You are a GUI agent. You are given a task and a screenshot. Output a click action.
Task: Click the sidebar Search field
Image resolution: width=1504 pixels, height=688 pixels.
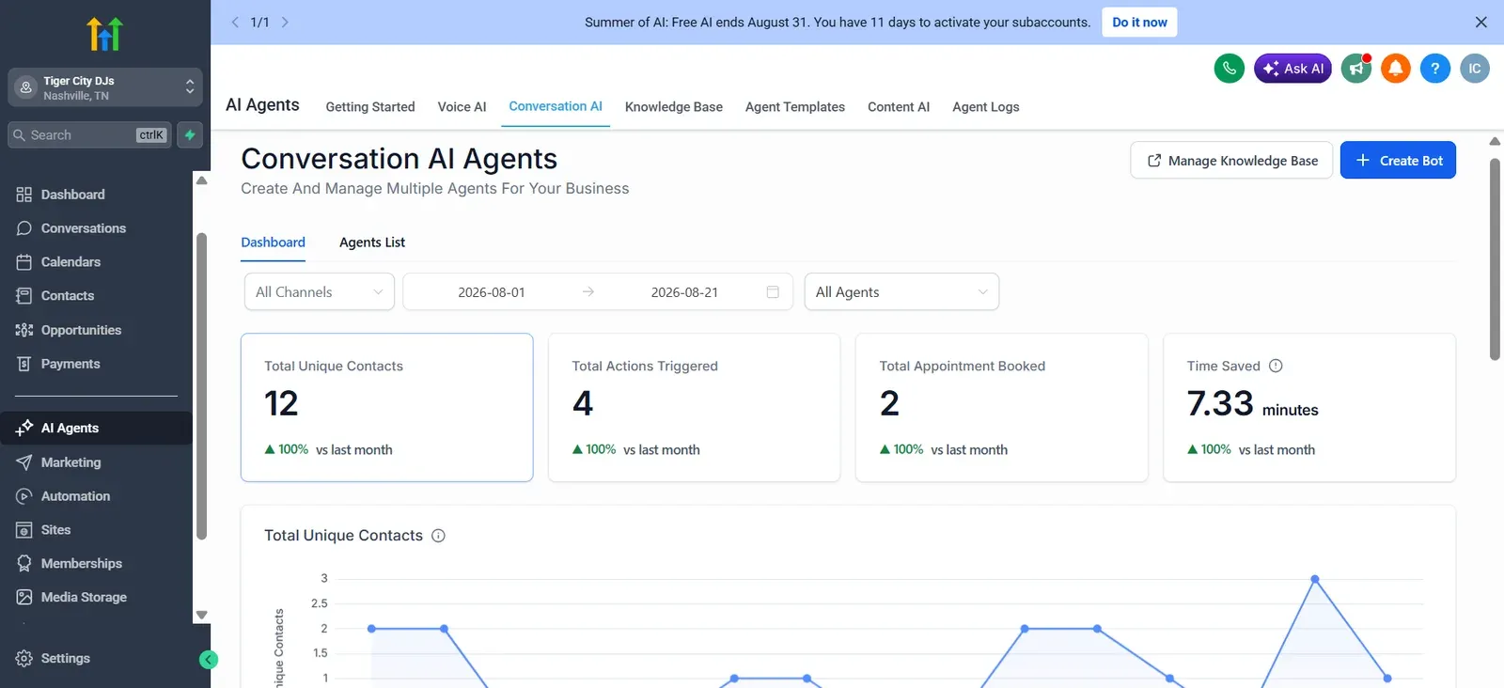pos(90,135)
